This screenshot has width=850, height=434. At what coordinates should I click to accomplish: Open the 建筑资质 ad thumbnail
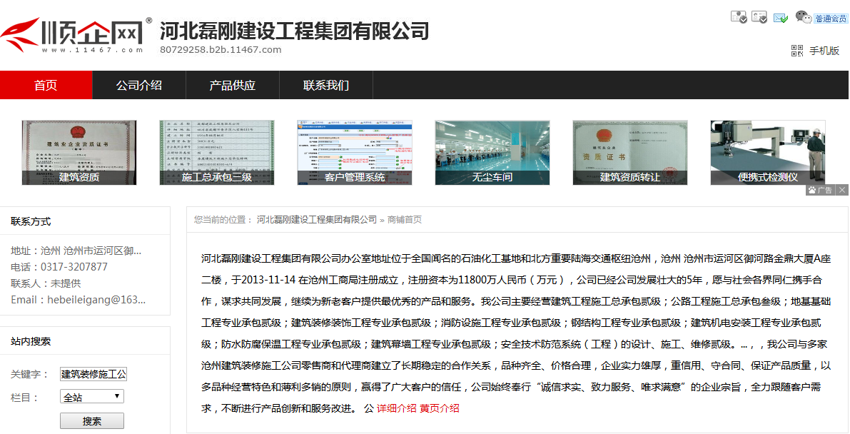click(79, 153)
